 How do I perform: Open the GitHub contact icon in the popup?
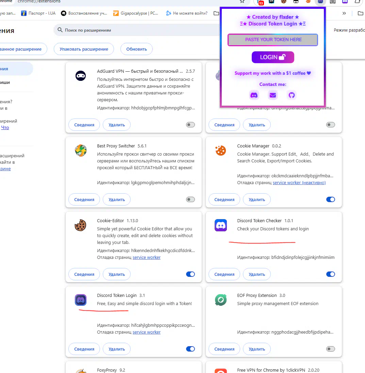tap(292, 95)
